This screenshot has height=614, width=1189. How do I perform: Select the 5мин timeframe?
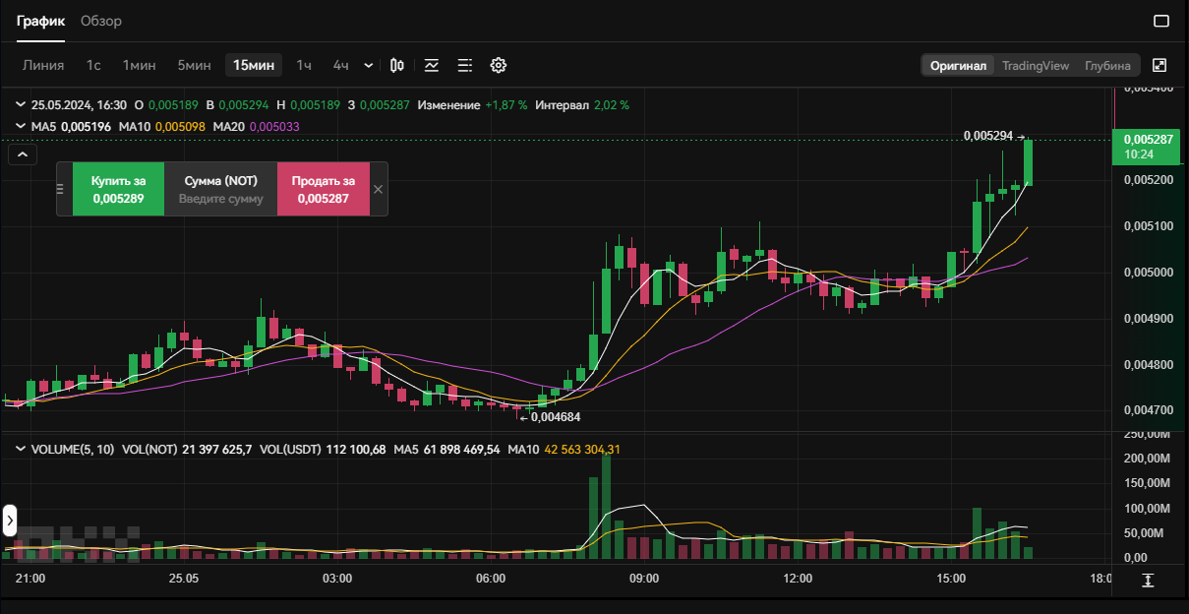(x=194, y=65)
